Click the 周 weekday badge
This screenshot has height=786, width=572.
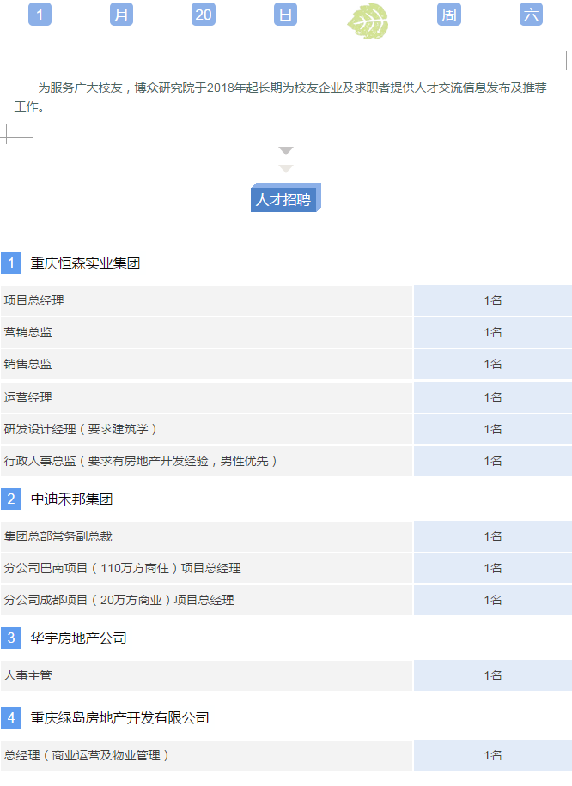click(x=448, y=15)
